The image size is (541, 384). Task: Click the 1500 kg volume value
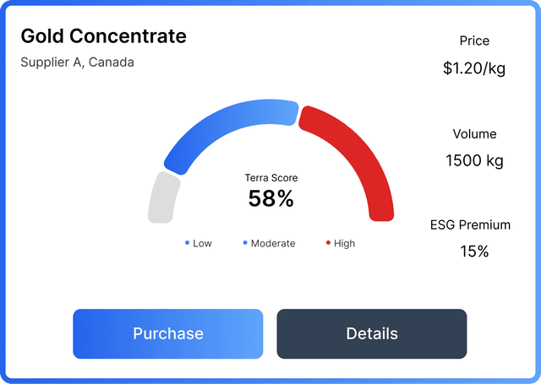point(474,160)
